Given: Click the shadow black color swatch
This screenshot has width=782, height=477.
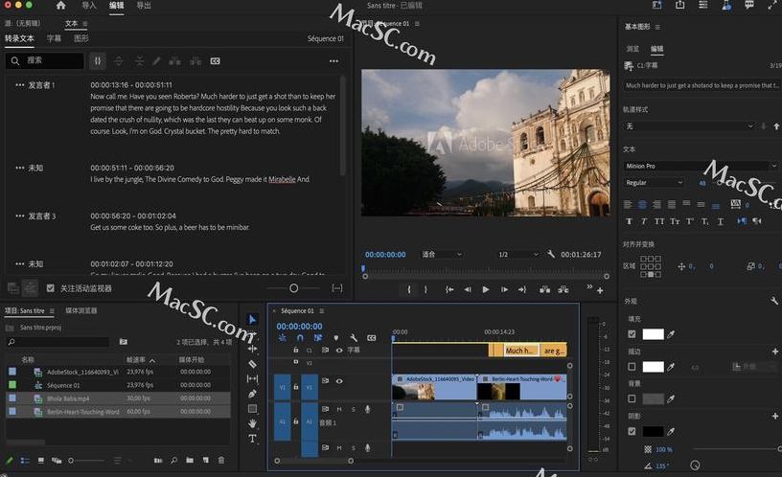Looking at the screenshot, I should pyautogui.click(x=653, y=431).
